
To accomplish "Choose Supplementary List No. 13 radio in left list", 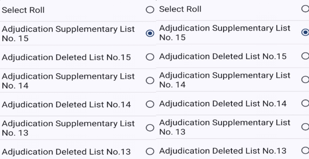I will tap(150, 128).
